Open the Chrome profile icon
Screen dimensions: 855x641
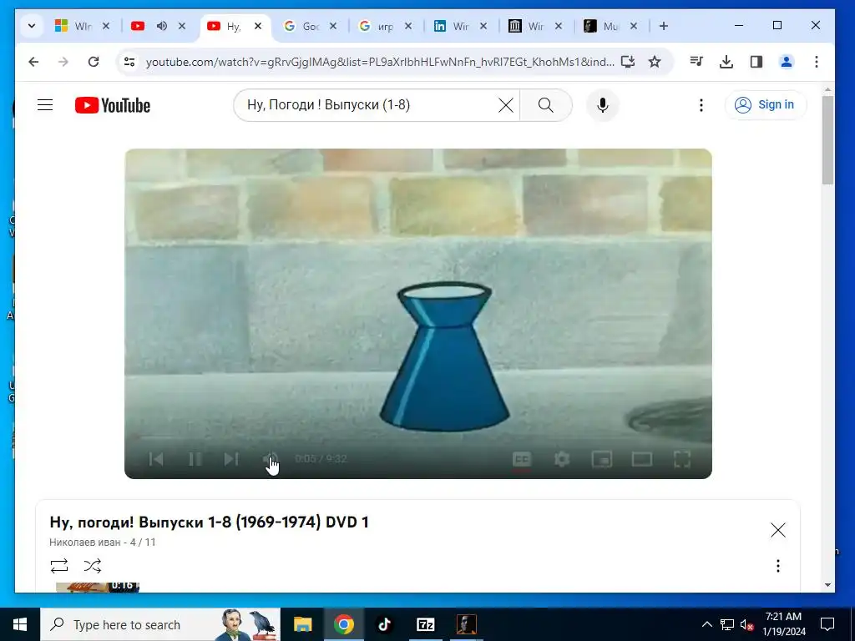coord(787,62)
